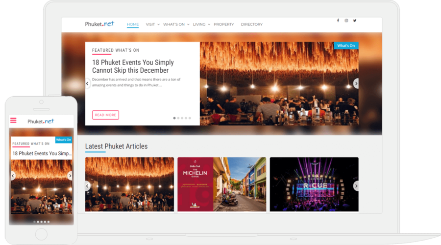Image resolution: width=441 pixels, height=245 pixels.
Task: Select the middle pagination dot on phone slider
Action: tap(42, 222)
